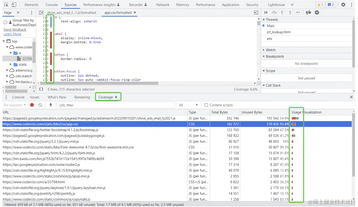This screenshot has height=207, width=358.
Task: Open drawer three-dot menu
Action: (6, 97)
